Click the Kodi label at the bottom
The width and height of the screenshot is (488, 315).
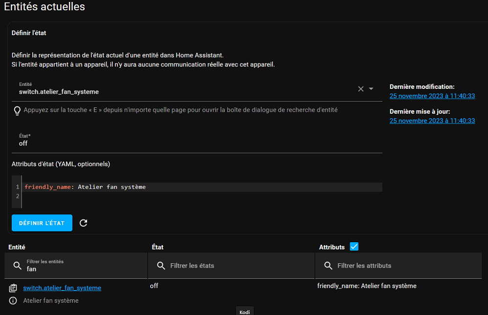pos(244,312)
